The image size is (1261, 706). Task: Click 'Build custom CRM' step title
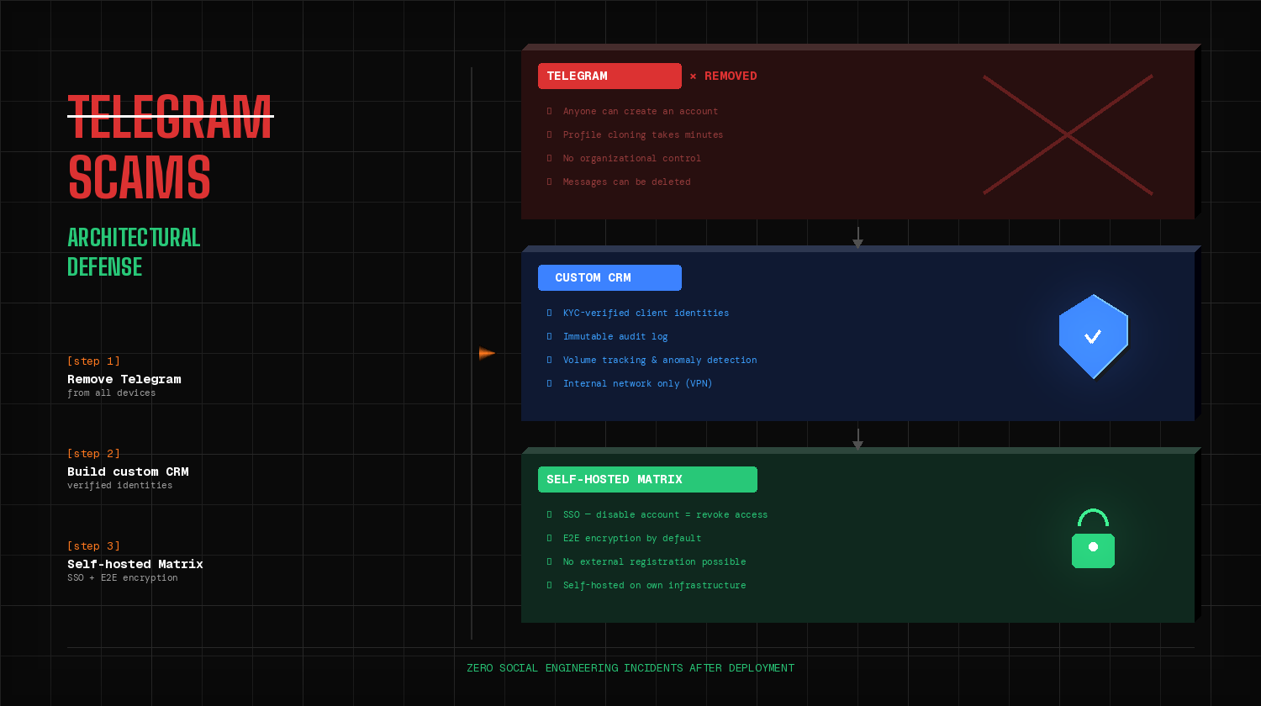click(x=128, y=472)
